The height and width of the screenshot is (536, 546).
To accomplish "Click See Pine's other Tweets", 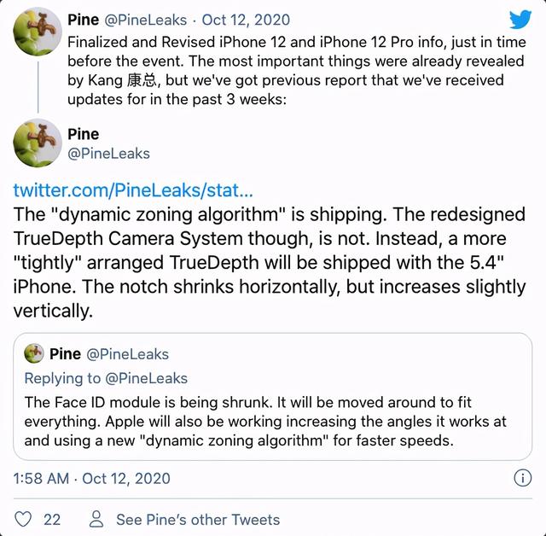I will coord(198,519).
